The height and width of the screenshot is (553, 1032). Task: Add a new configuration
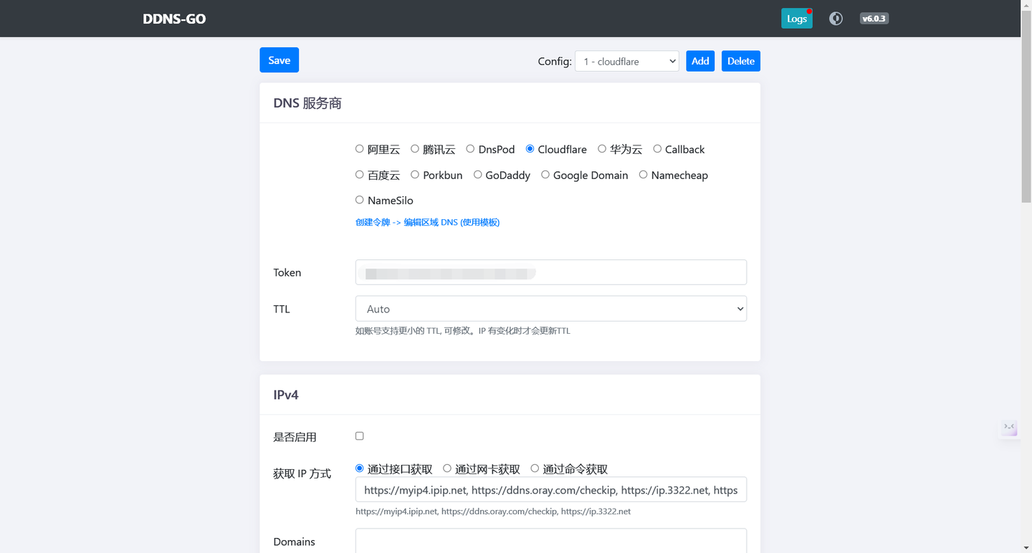coord(700,61)
